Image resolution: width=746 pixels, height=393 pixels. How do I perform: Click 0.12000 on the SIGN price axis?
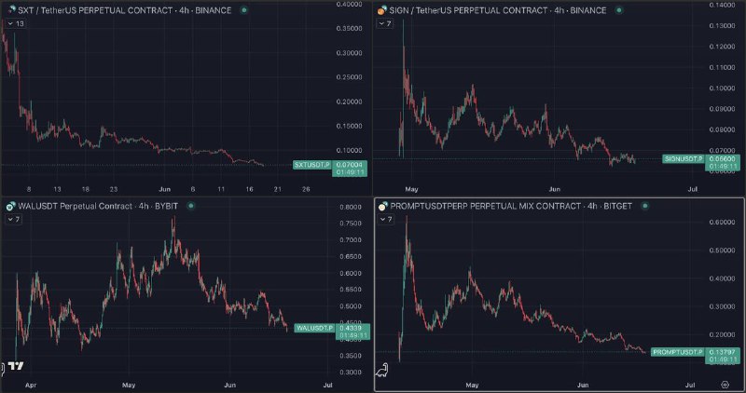pos(723,47)
